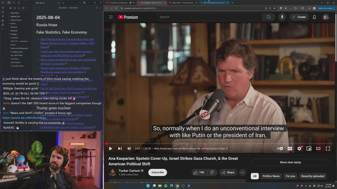Open WSJ Chief Economics Commentator link
Image resolution: width=337 pixels, height=189 pixels.
click(x=67, y=43)
